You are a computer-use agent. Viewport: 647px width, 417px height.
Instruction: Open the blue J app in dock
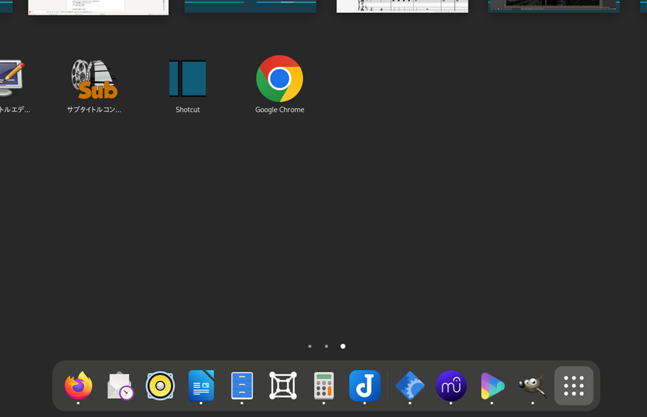click(x=365, y=385)
